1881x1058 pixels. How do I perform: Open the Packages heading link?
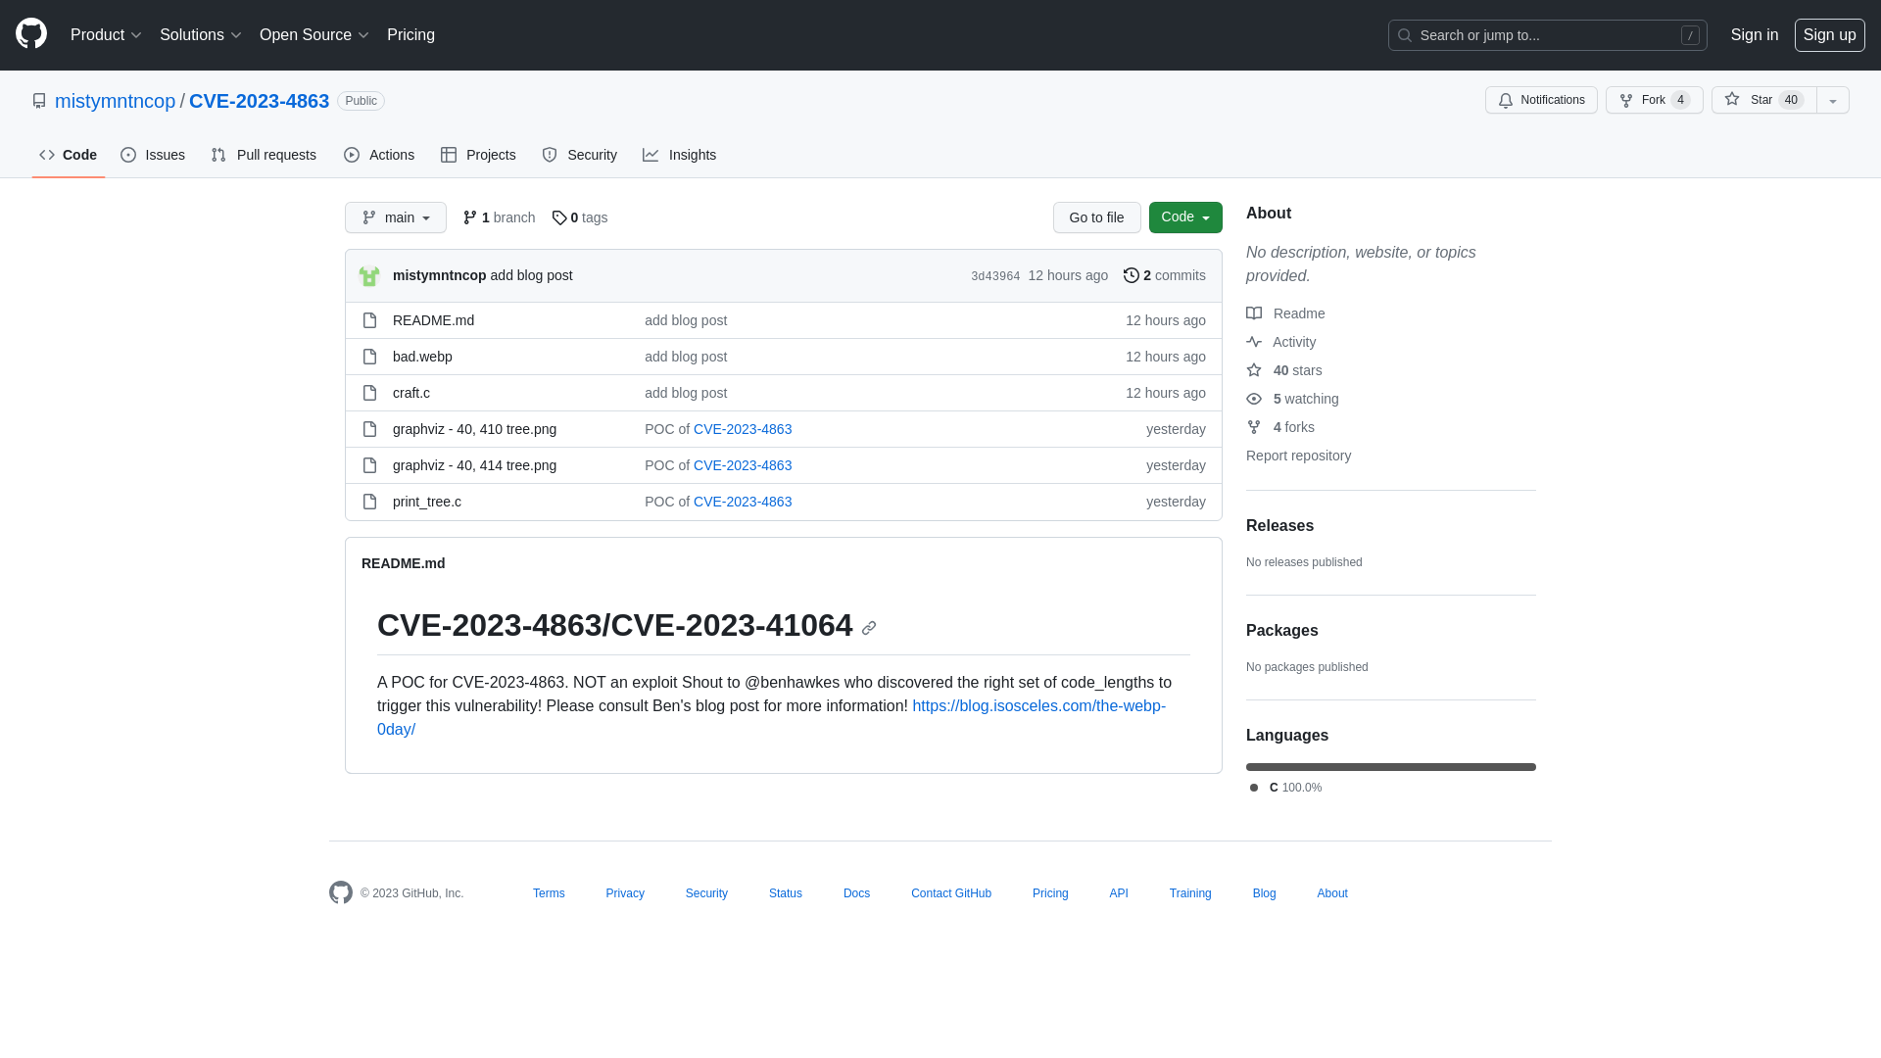(x=1282, y=631)
